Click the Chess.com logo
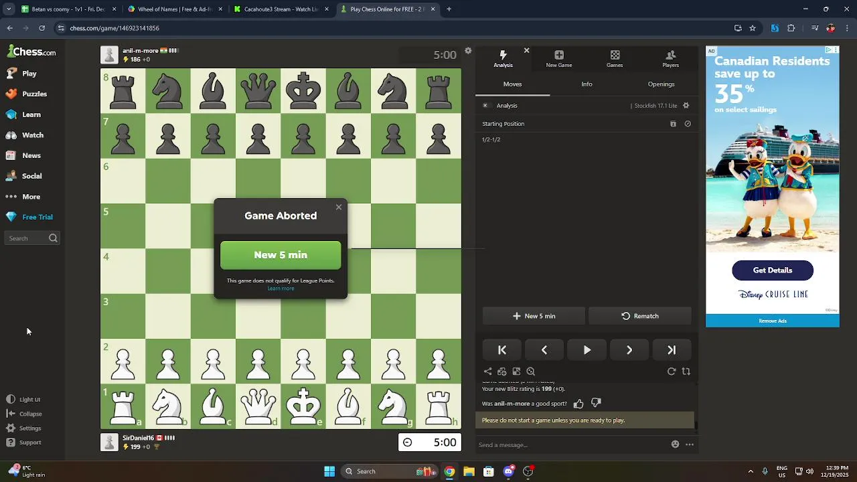This screenshot has height=482, width=857. pos(32,52)
